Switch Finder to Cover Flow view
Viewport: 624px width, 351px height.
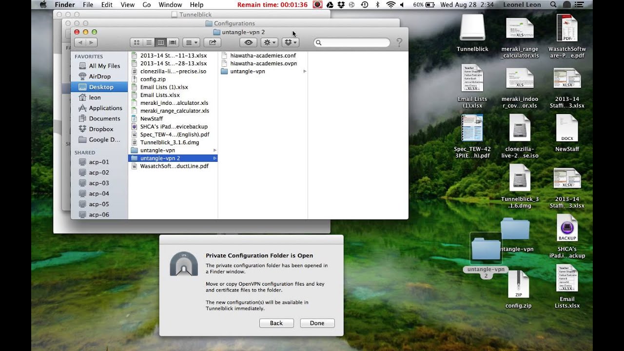pos(173,43)
